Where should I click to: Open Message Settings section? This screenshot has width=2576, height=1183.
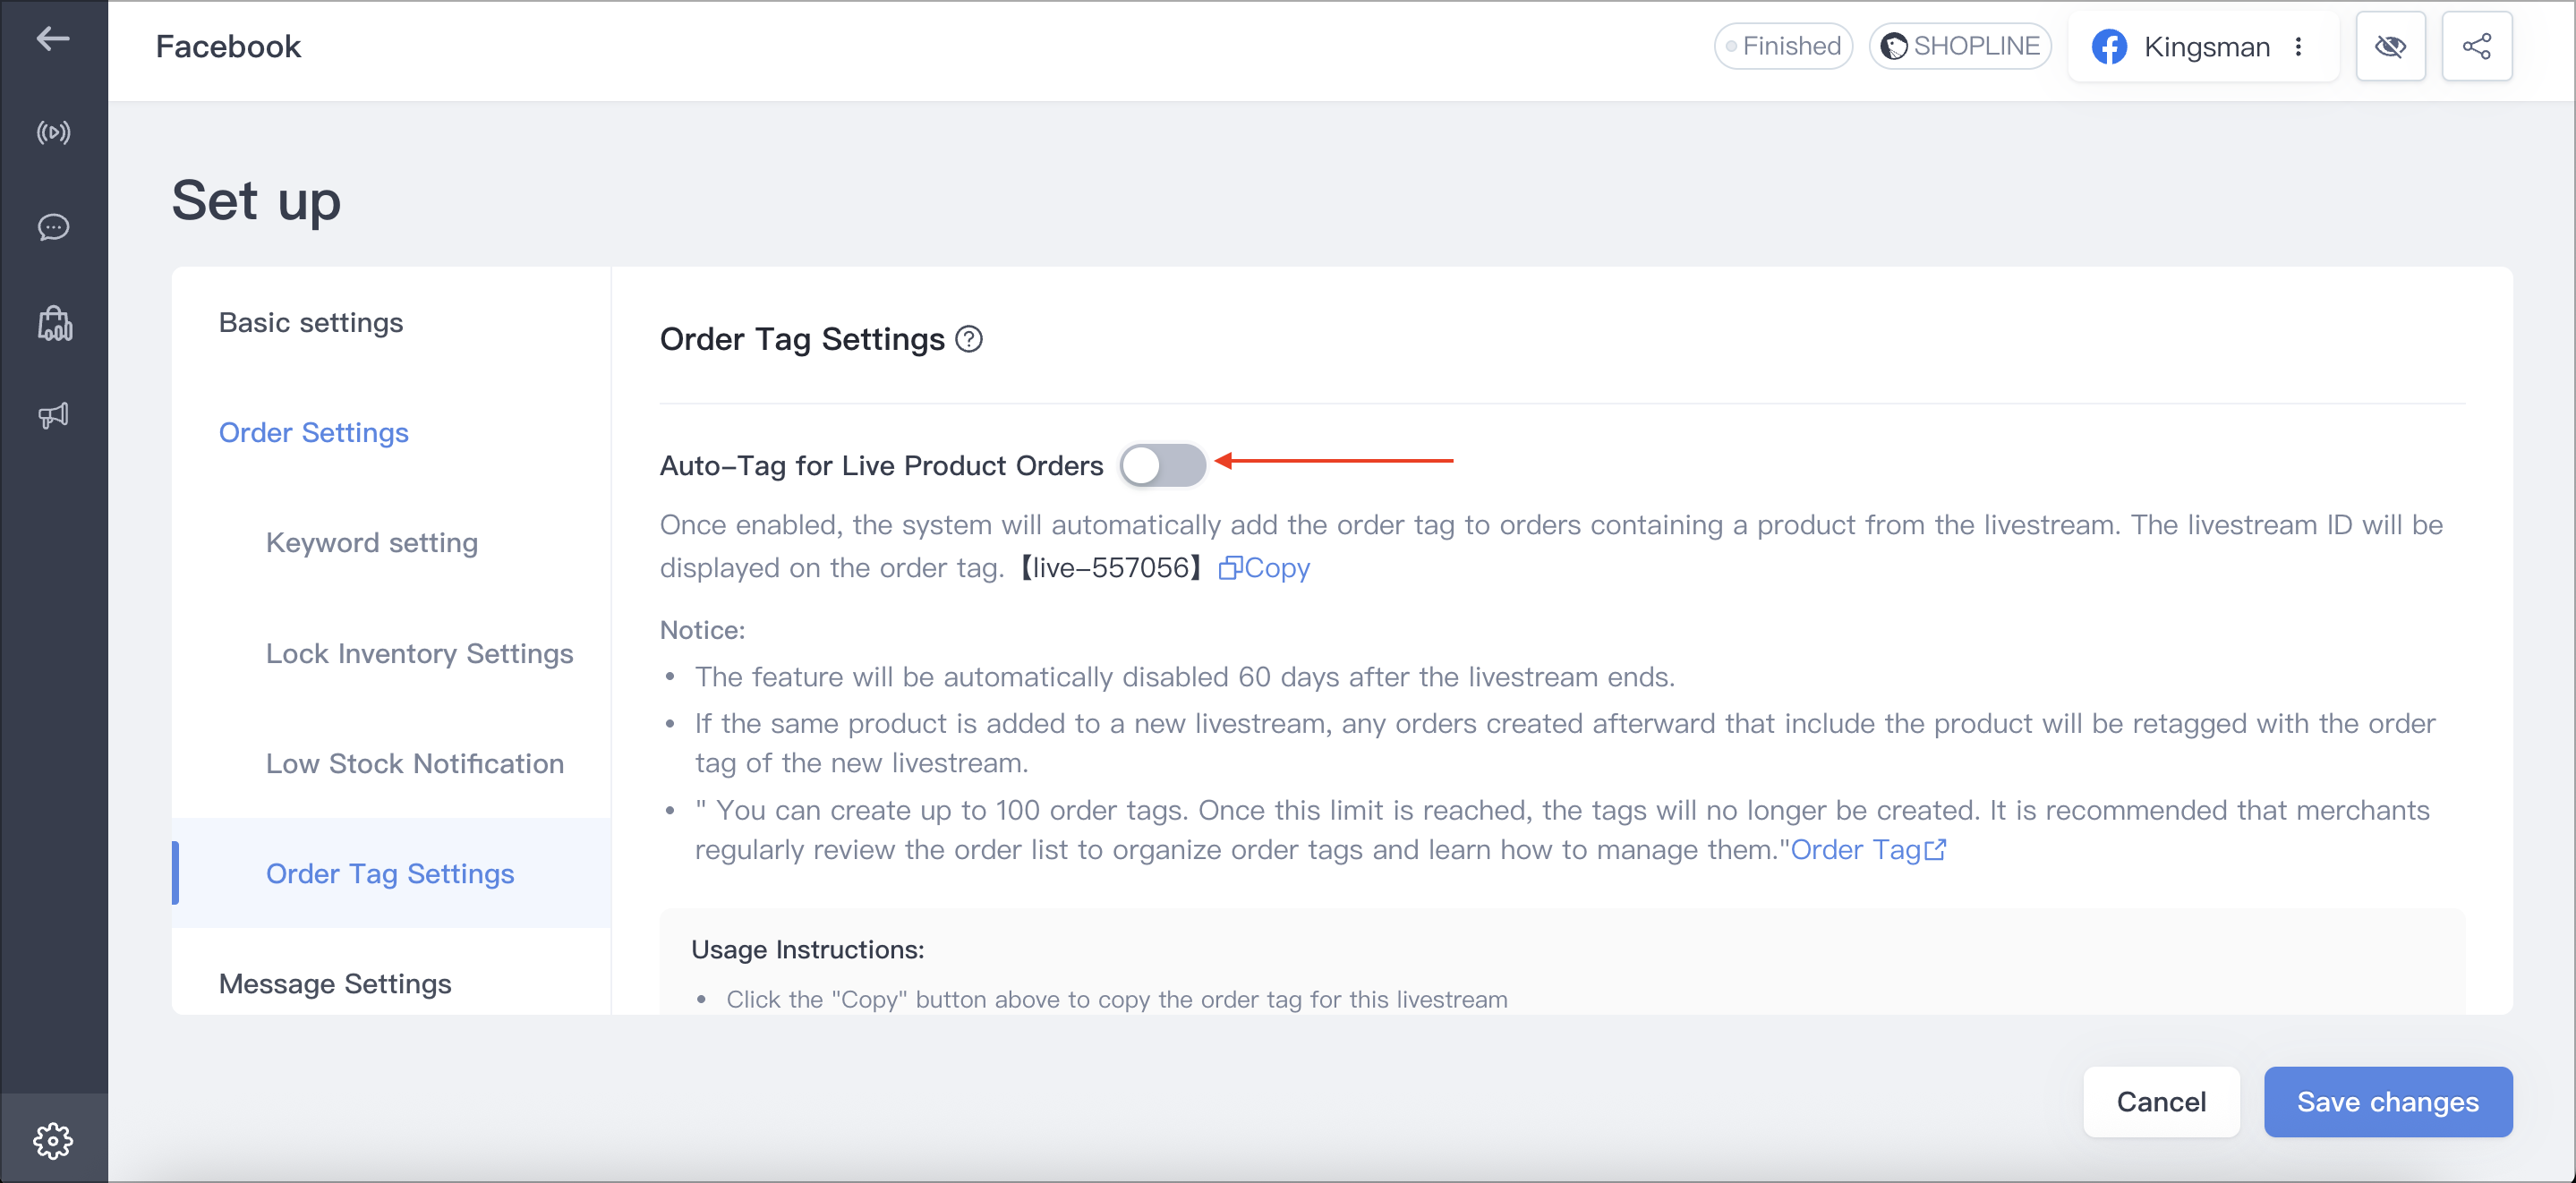[334, 984]
